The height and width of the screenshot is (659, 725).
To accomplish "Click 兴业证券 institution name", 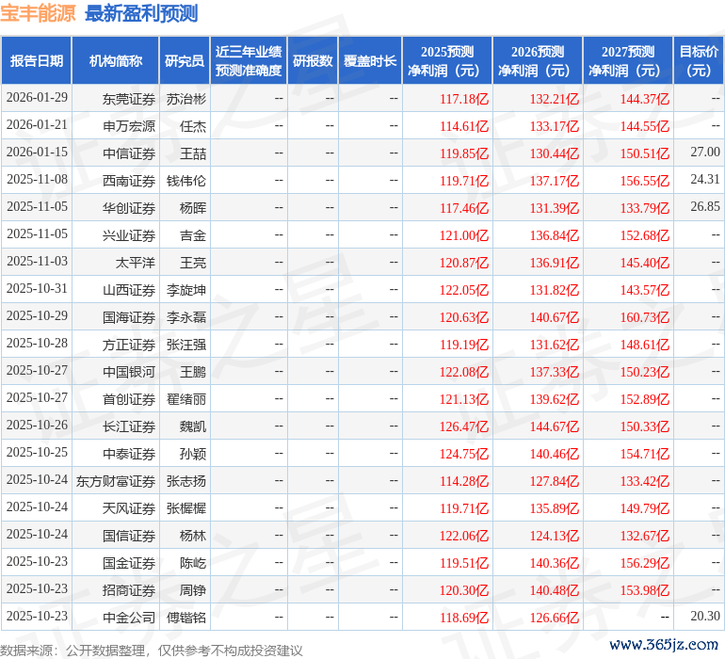I will [x=129, y=235].
